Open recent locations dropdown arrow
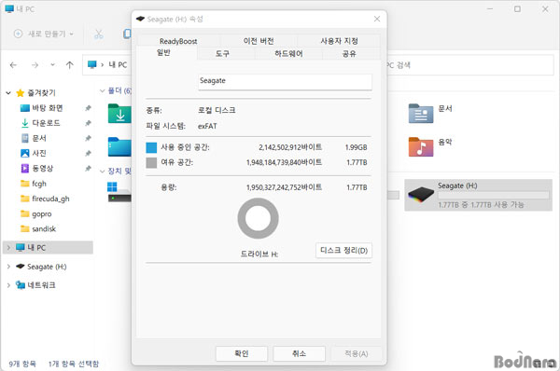This screenshot has width=560, height=371. [53, 65]
